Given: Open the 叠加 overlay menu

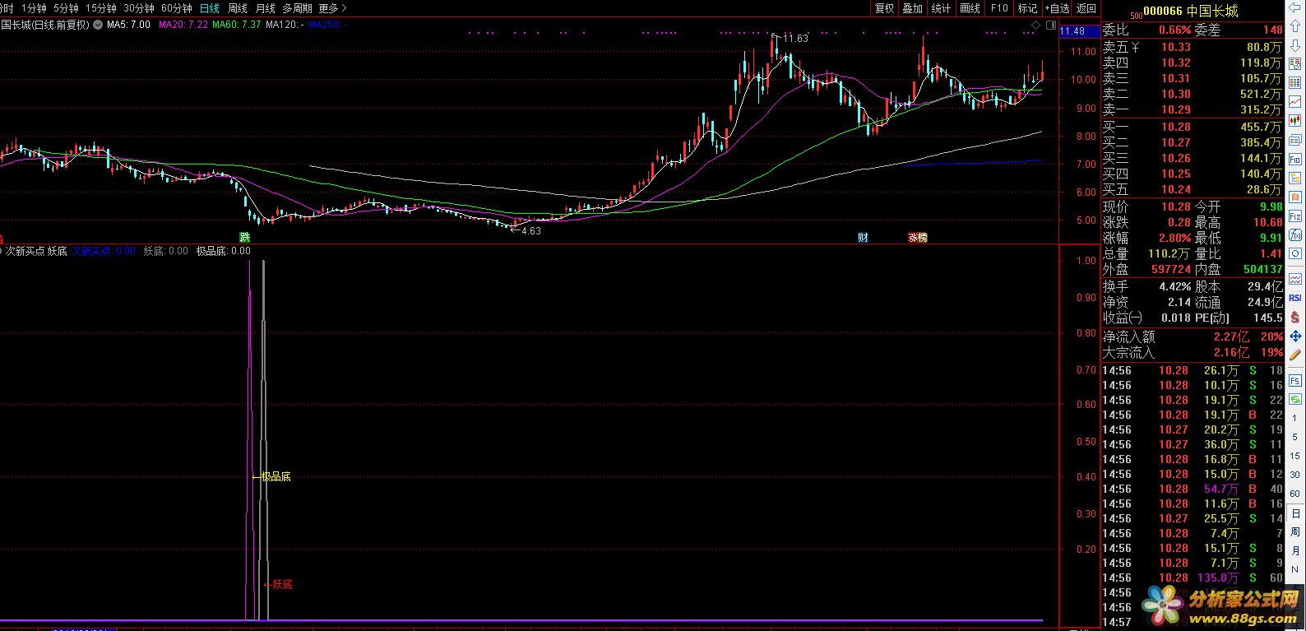Looking at the screenshot, I should 913,8.
